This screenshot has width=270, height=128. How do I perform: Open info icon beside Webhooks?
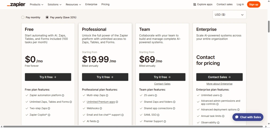pos(101,108)
